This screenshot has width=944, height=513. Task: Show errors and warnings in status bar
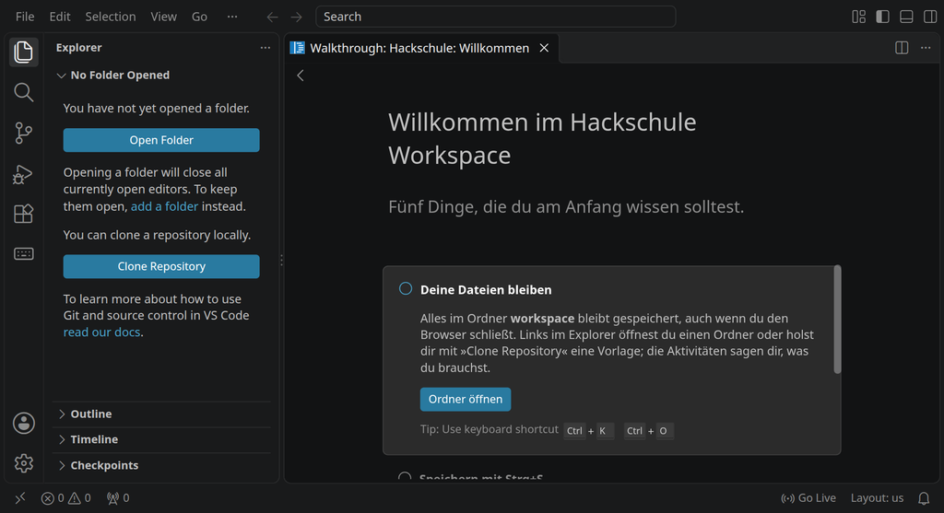66,498
